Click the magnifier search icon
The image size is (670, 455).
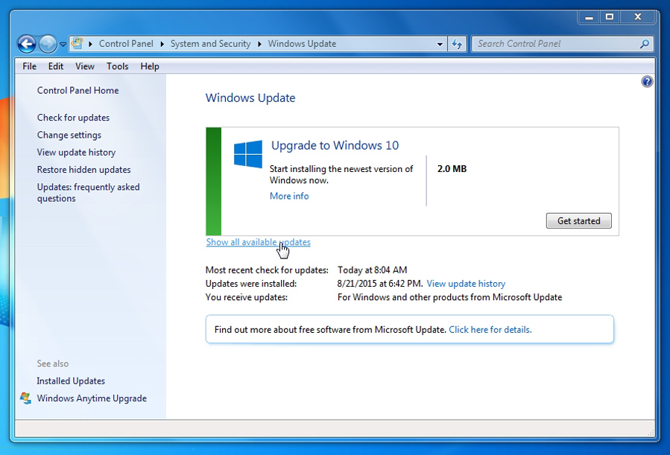[x=645, y=43]
